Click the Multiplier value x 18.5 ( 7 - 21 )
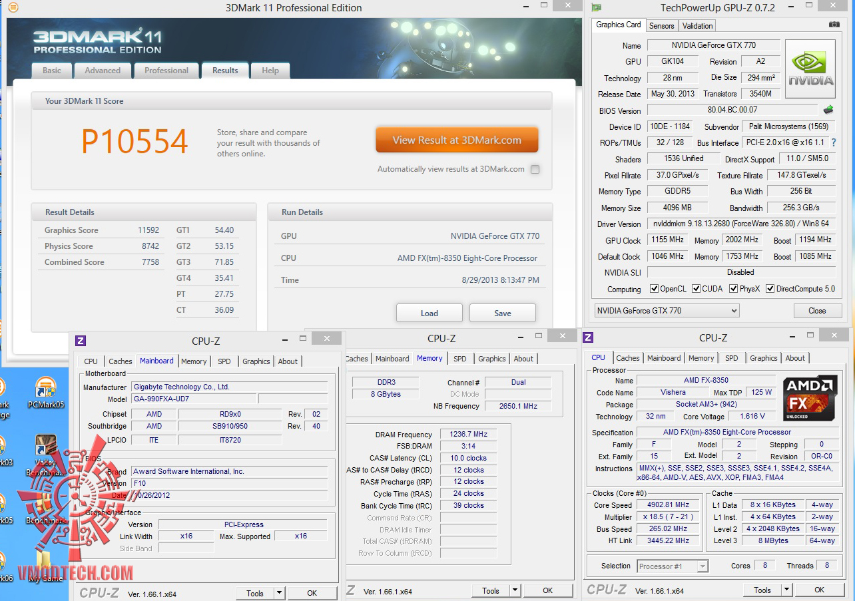Screen dimensions: 855x601 pos(669,517)
